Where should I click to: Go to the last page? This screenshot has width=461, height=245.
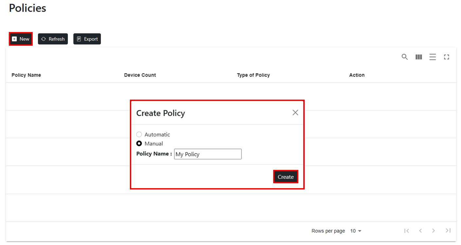coord(448,231)
